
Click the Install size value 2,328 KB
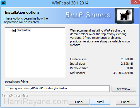127,64
